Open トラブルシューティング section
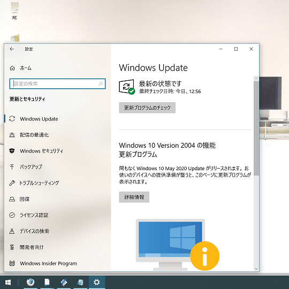Screen dimensions: 289x289 tap(39, 183)
